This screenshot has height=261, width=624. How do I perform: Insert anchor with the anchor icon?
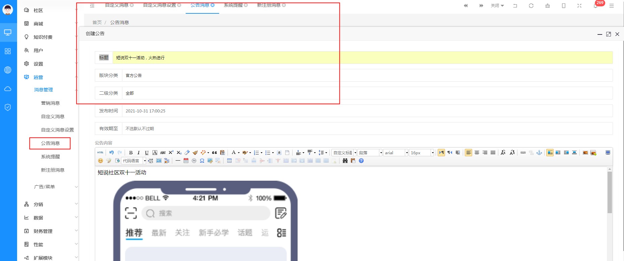point(539,153)
